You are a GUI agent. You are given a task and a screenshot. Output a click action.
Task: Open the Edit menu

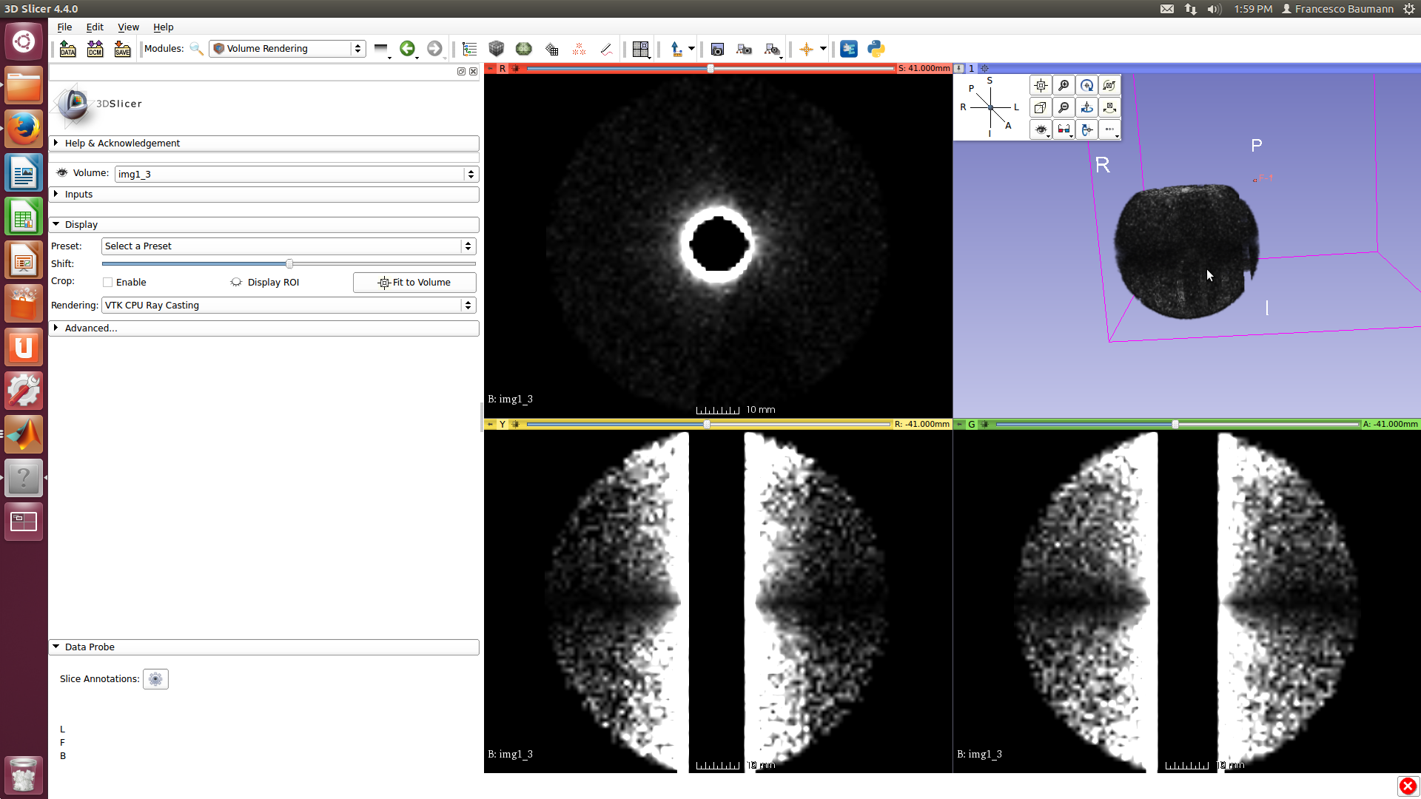pyautogui.click(x=95, y=27)
